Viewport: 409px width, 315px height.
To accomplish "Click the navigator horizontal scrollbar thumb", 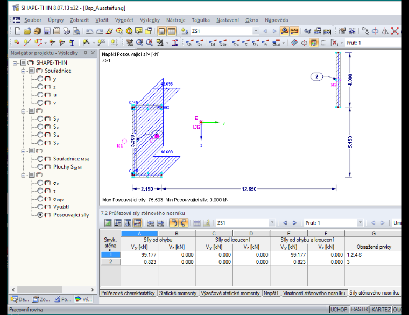I will [x=39, y=290].
